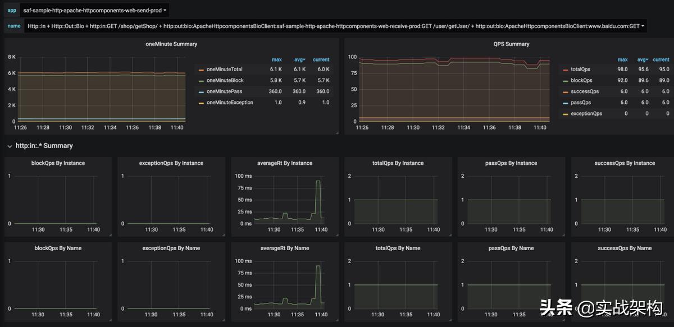
Task: Open blockQps By Instance panel menu
Action: point(58,163)
